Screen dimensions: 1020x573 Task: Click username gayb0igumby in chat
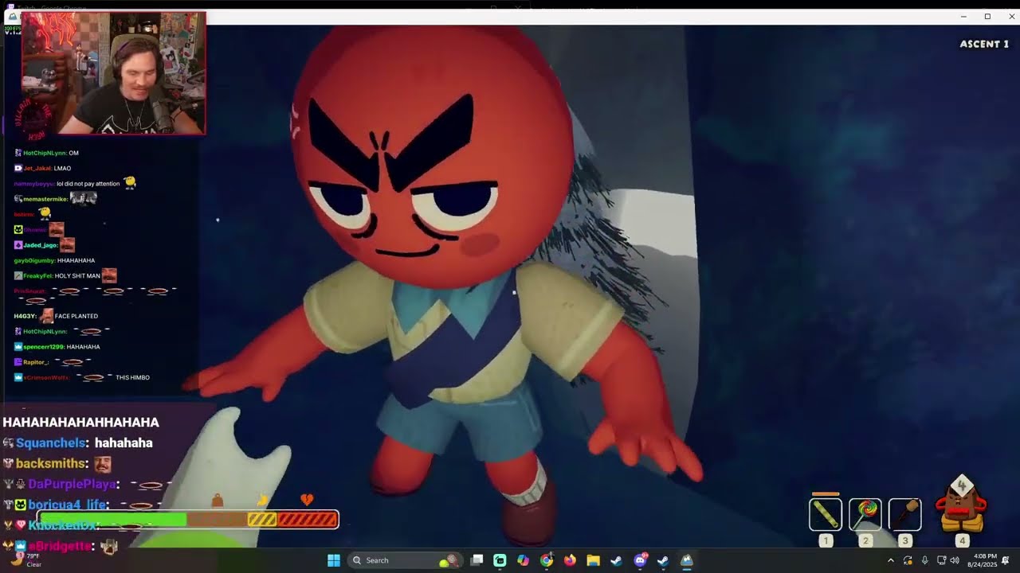click(34, 260)
